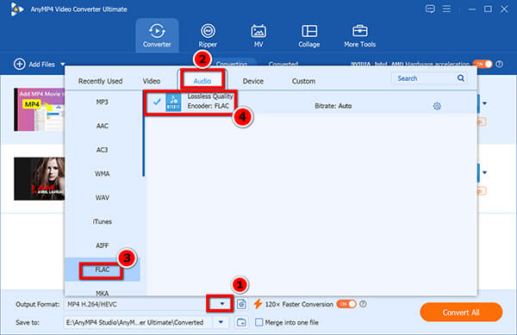This screenshot has height=335, width=517.
Task: Select AIFF in format list
Action: click(x=103, y=245)
